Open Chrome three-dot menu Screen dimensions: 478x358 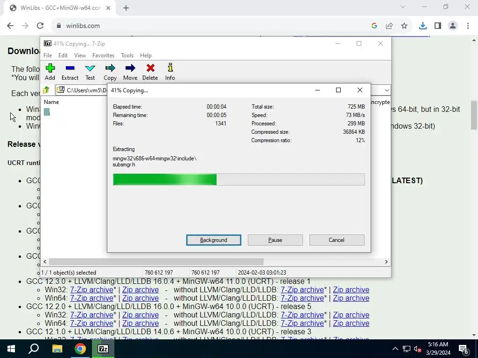pos(468,26)
